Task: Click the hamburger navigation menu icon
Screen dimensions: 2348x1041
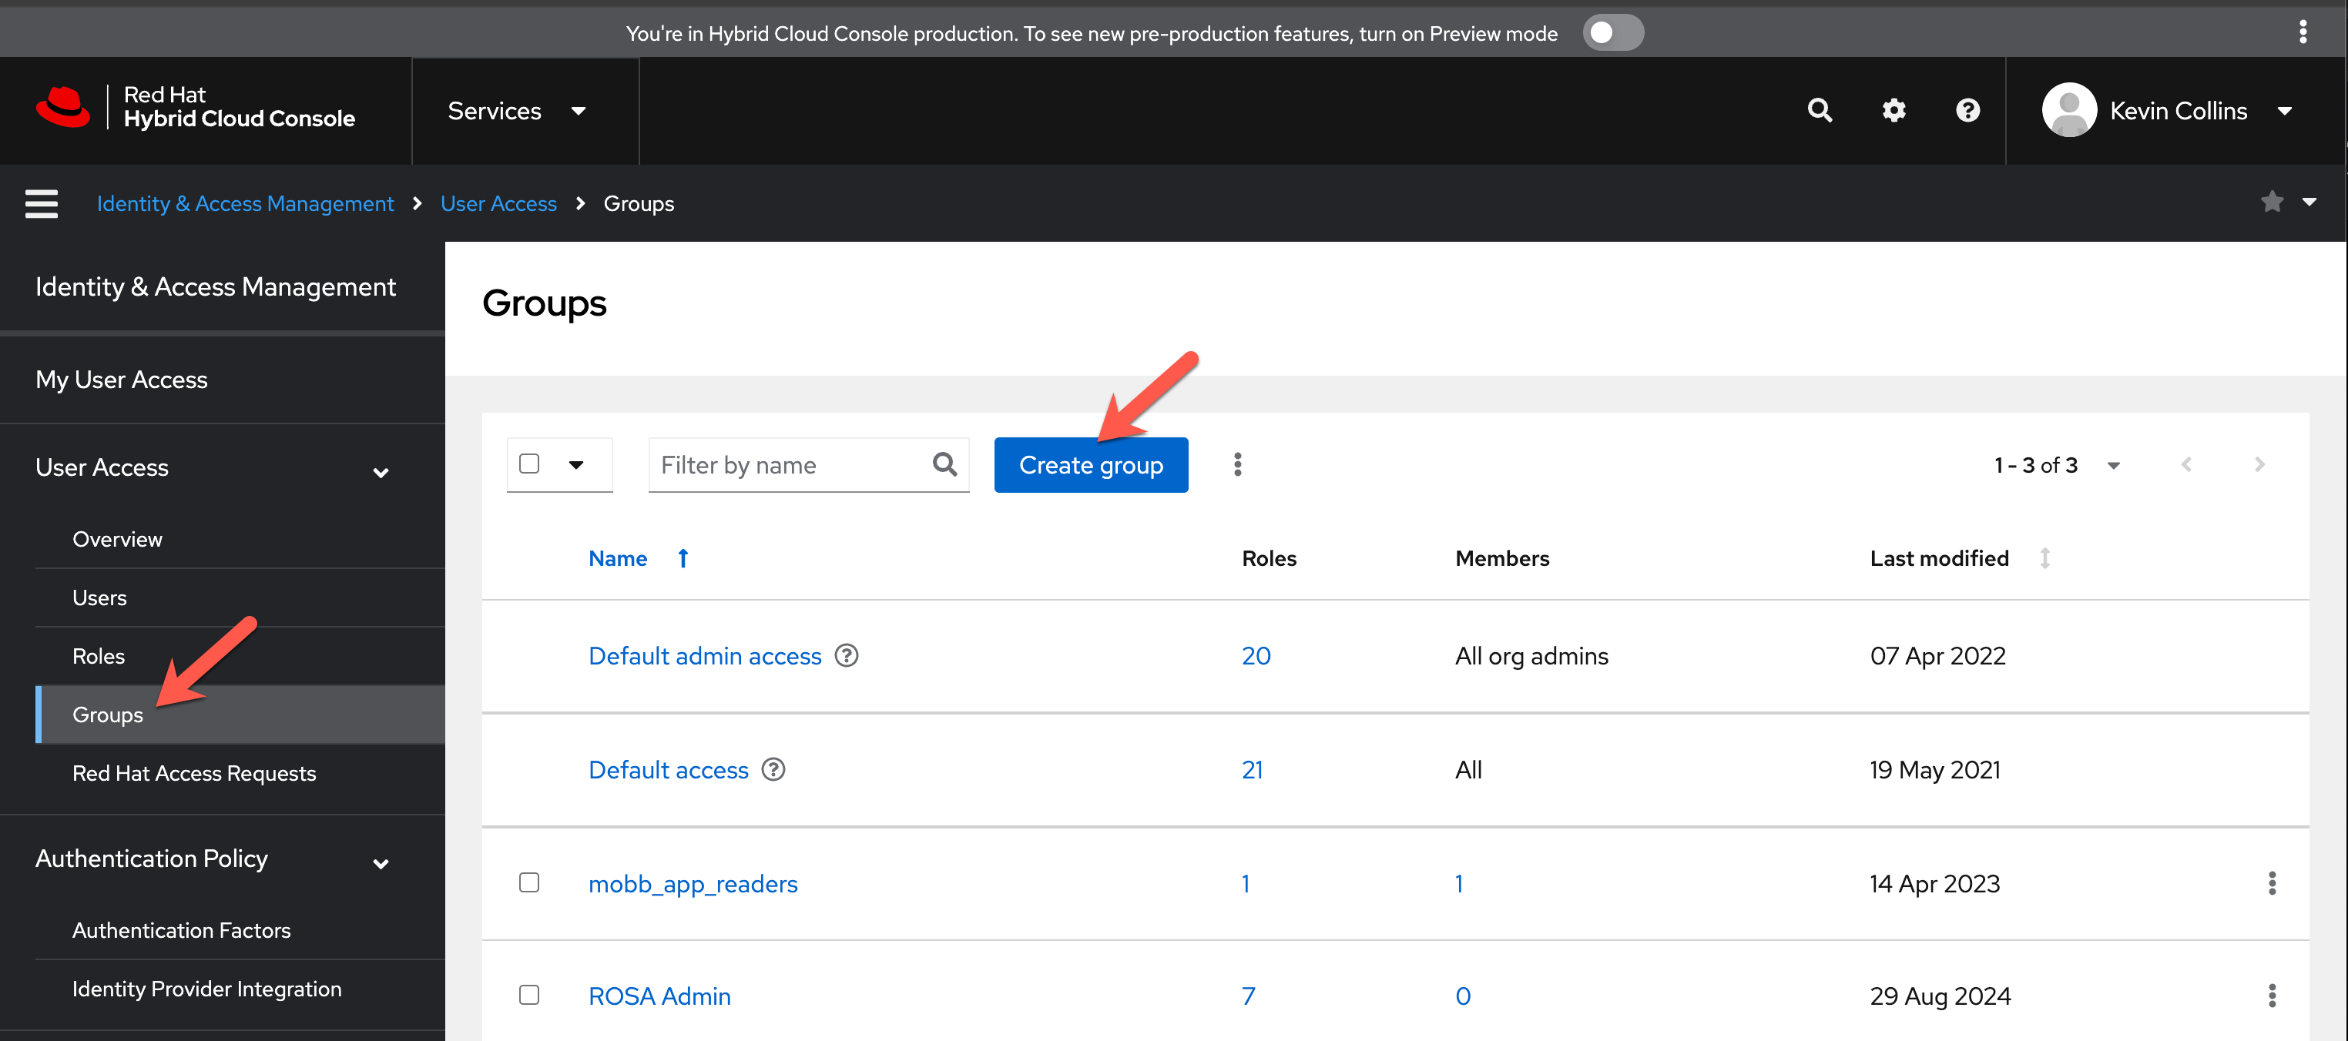Action: click(x=41, y=203)
